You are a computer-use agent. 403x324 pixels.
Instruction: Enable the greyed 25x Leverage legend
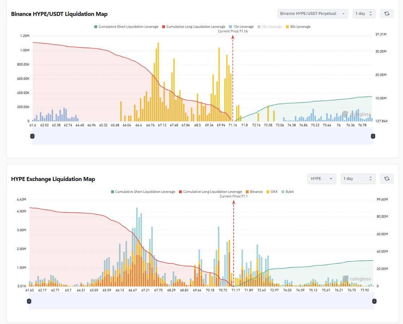pos(270,27)
